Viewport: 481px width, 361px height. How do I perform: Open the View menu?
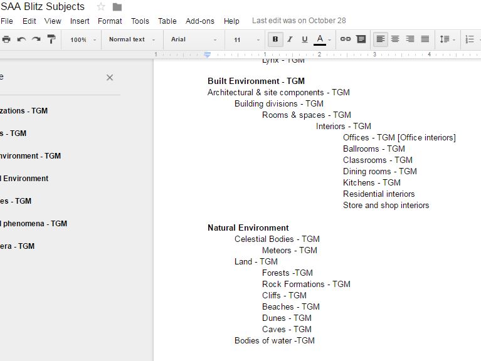pyautogui.click(x=53, y=21)
